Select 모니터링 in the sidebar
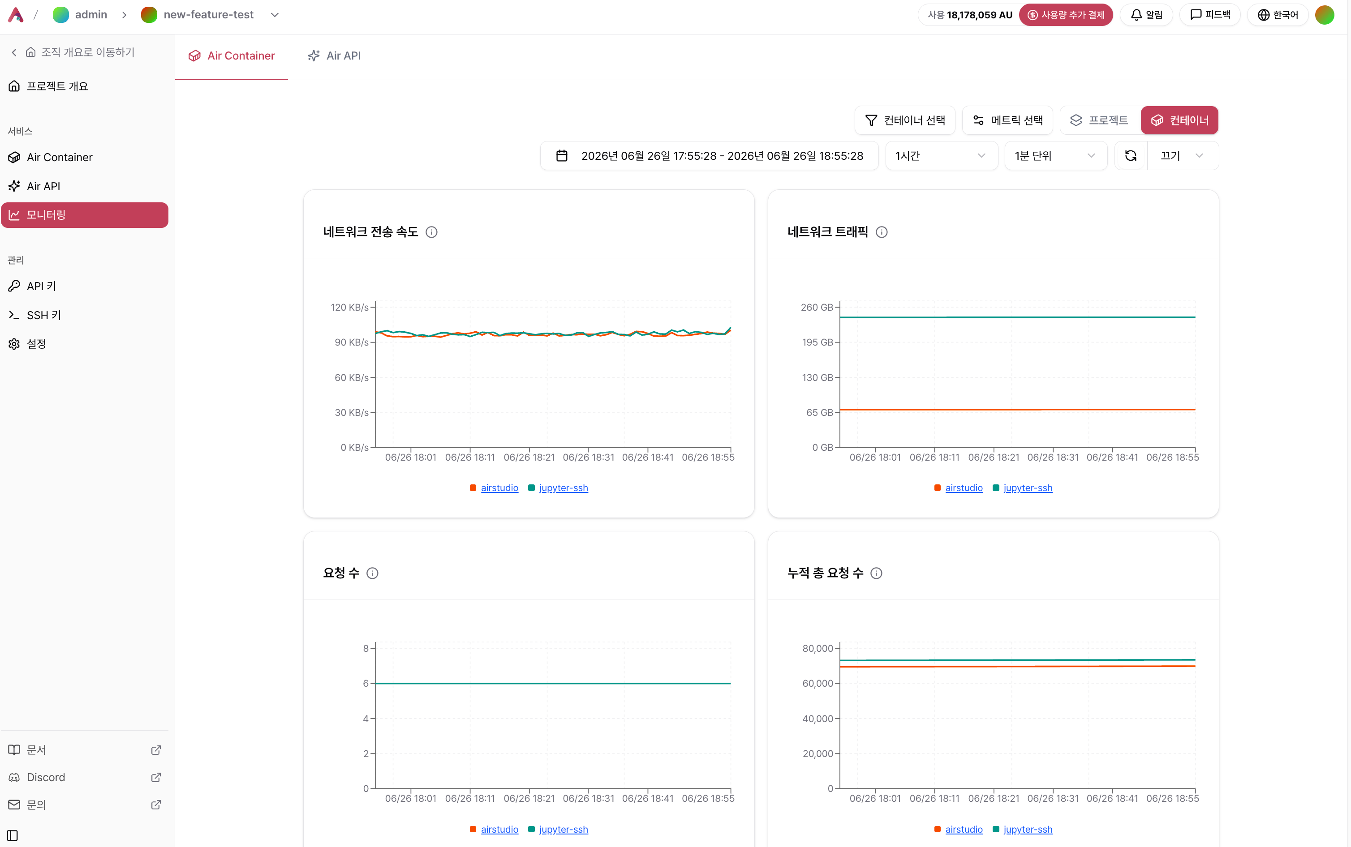Screen dimensions: 1351x847 pos(85,215)
